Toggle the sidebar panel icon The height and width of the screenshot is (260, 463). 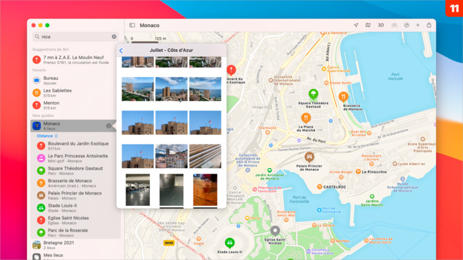[x=132, y=26]
